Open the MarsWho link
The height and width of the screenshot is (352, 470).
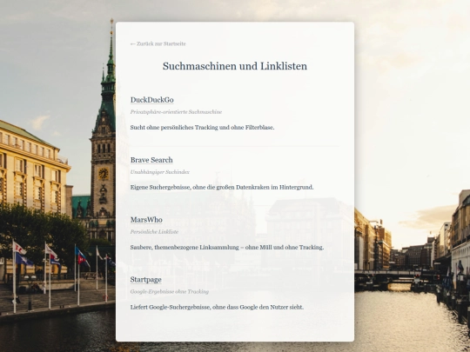146,220
